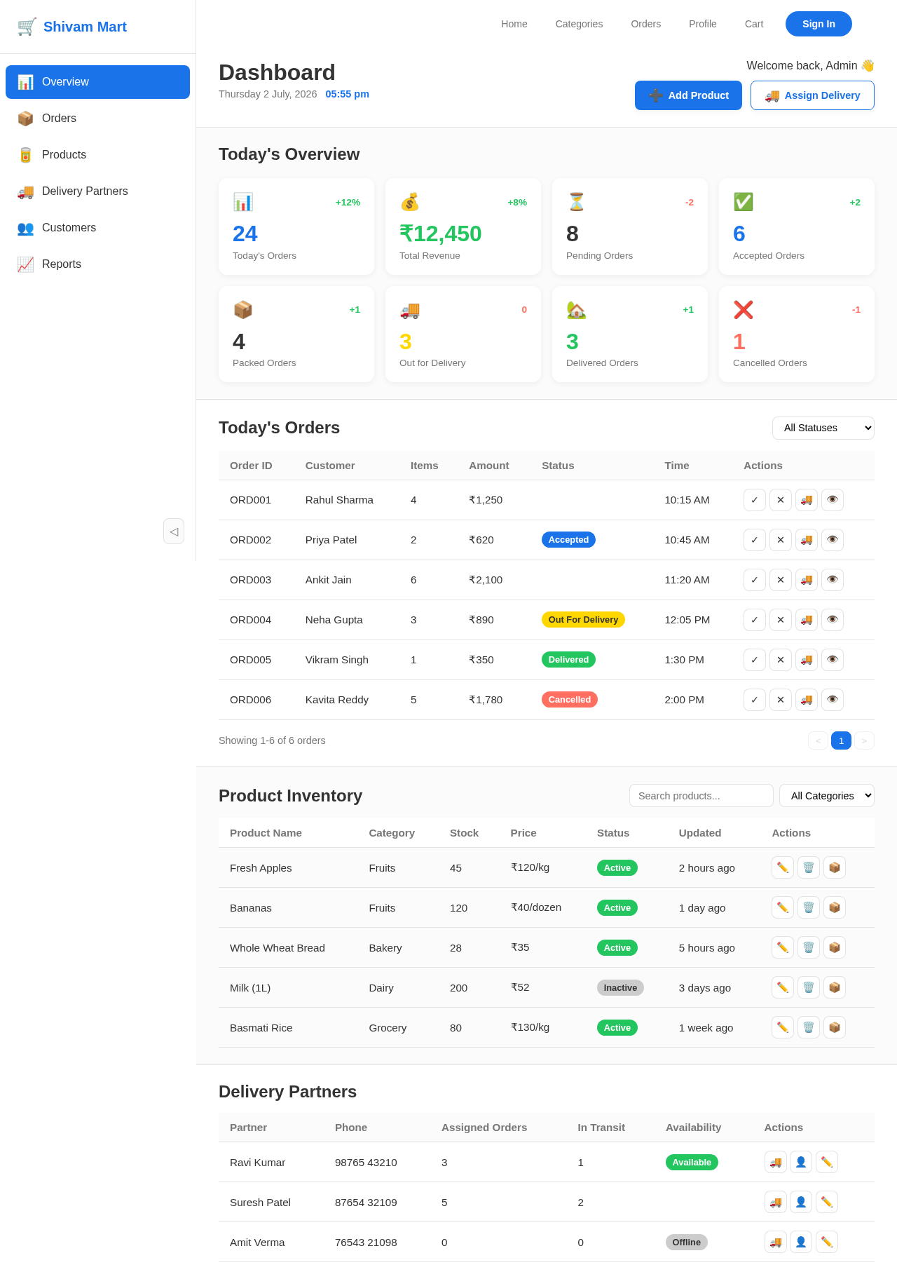Image resolution: width=897 pixels, height=1279 pixels.
Task: Restock Whole Wheat Bread box icon
Action: pyautogui.click(x=835, y=947)
